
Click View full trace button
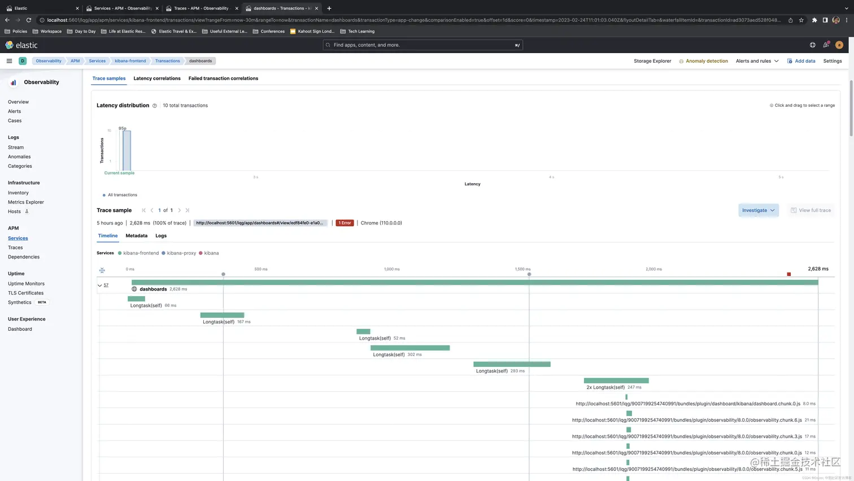point(811,210)
